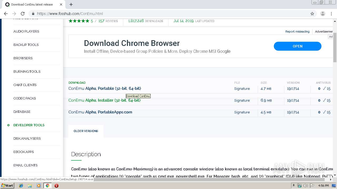View antivirus result for the Installer row
Viewport: 337px width, 189px height.
click(324, 101)
